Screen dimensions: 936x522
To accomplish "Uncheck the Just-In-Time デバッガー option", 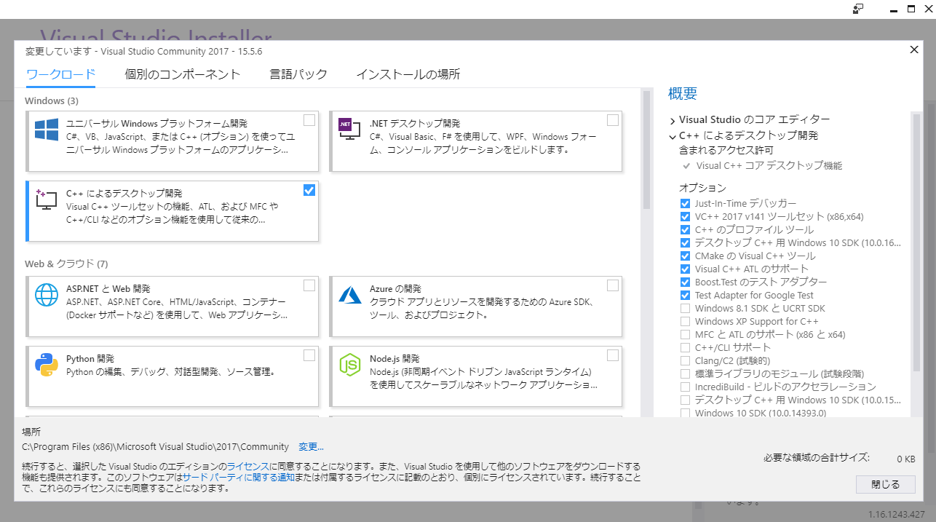I will tap(685, 204).
